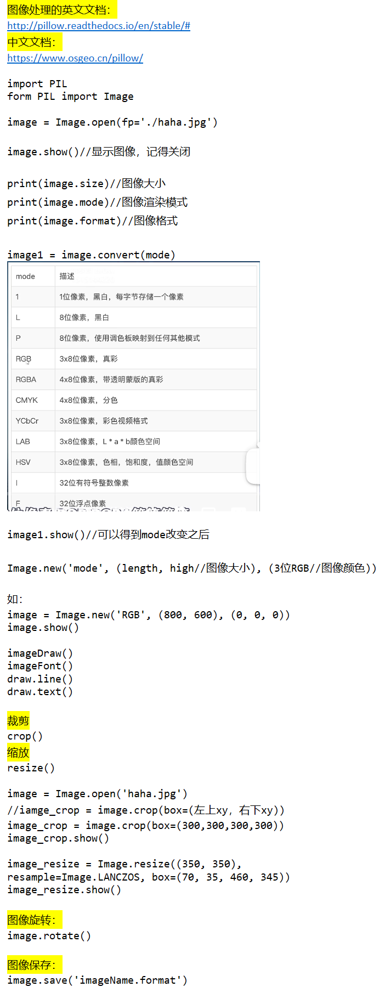Viewport: 385px width, 987px height.
Task: Click the "draw.line()" line
Action: (x=39, y=679)
